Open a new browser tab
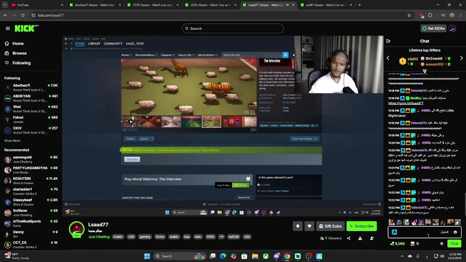466x262 pixels. [359, 5]
